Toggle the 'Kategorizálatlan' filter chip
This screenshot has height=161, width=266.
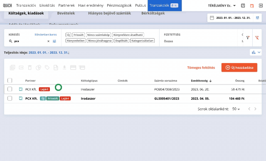(x=142, y=41)
